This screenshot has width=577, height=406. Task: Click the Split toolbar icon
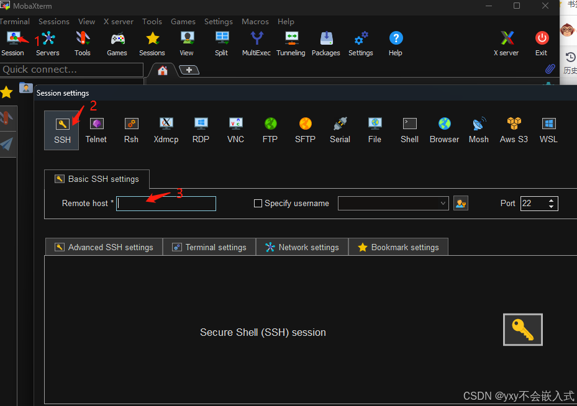(x=222, y=43)
